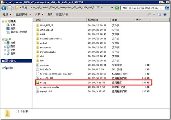171x120 pixels.
Task: Select the Microsoft.VC80.CRT.manifest file icon
Action: click(x=37, y=74)
